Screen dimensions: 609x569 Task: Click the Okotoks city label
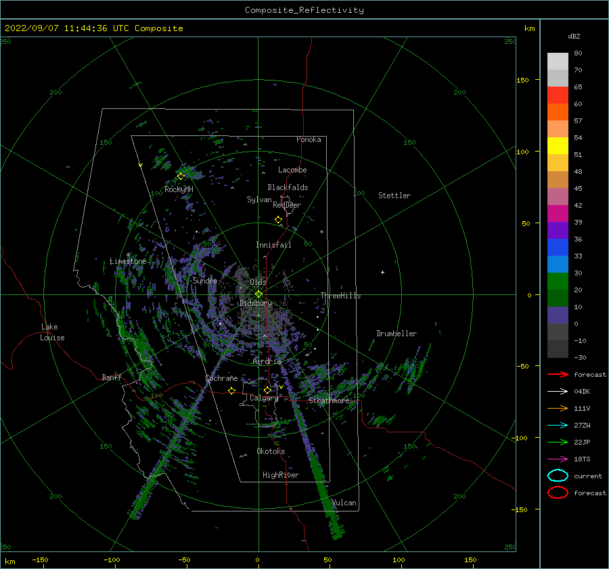271,451
